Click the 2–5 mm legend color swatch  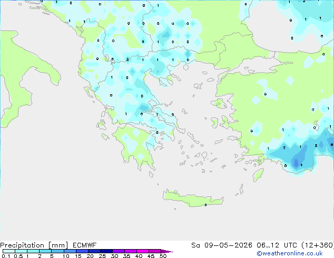[45, 251]
